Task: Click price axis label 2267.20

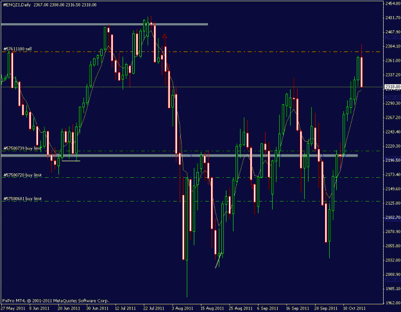Action: (393, 117)
